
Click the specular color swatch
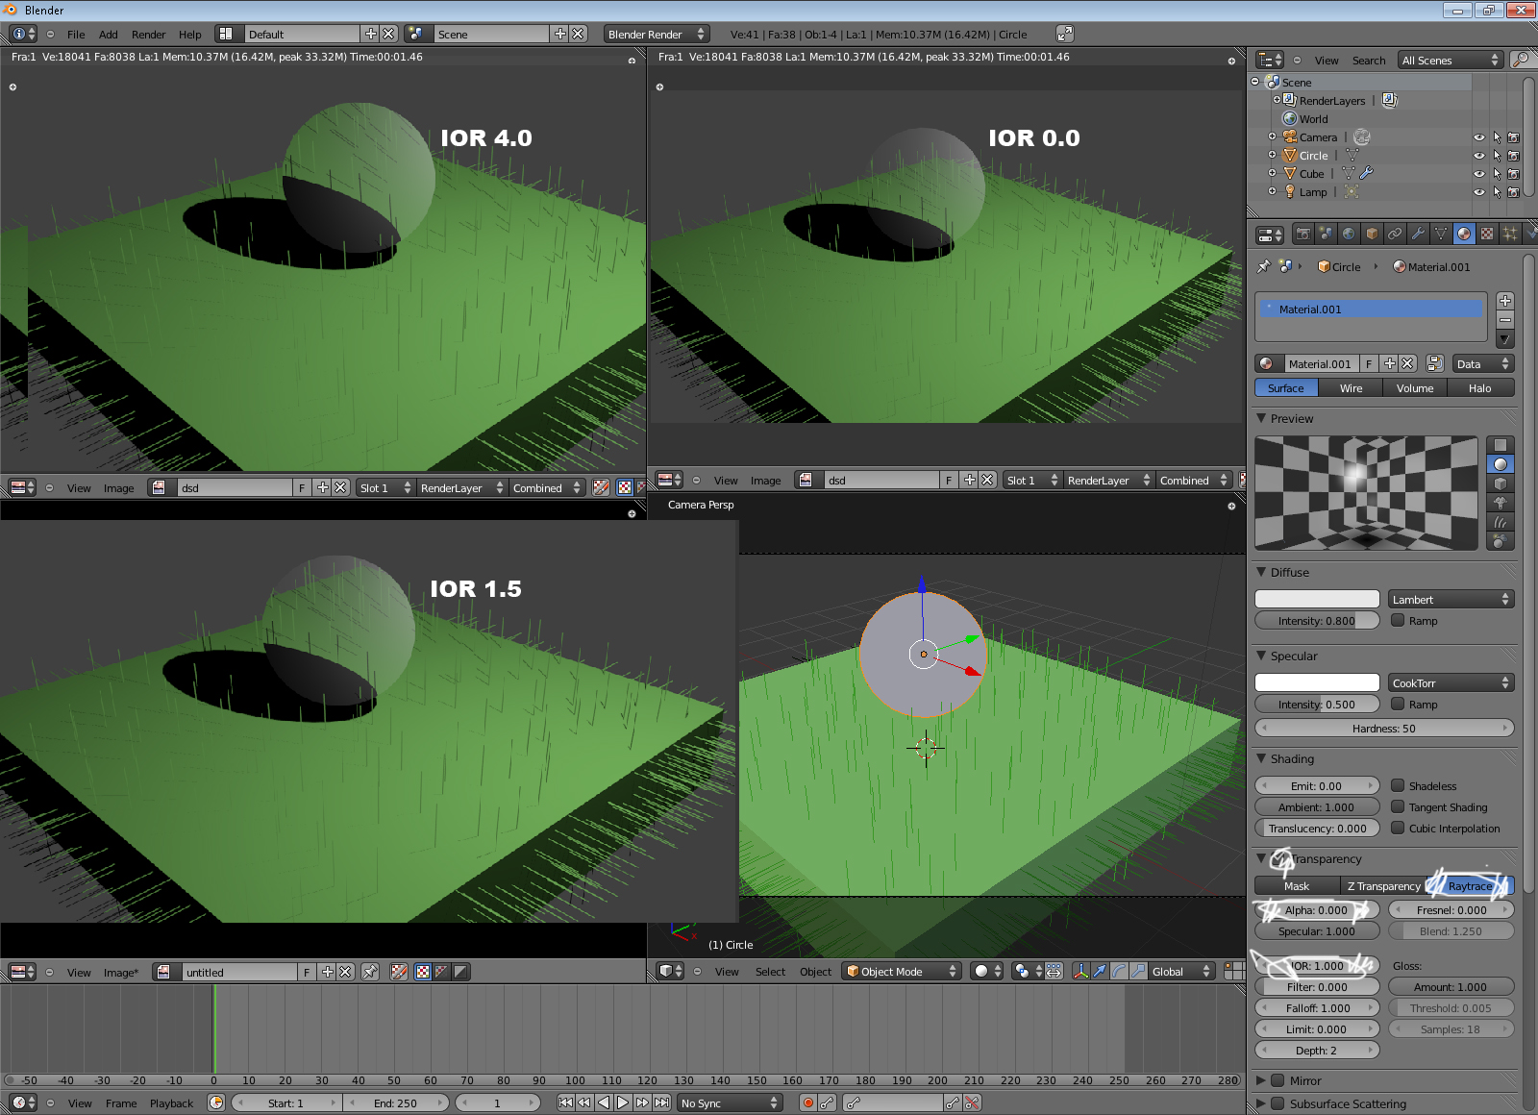pyautogui.click(x=1317, y=682)
